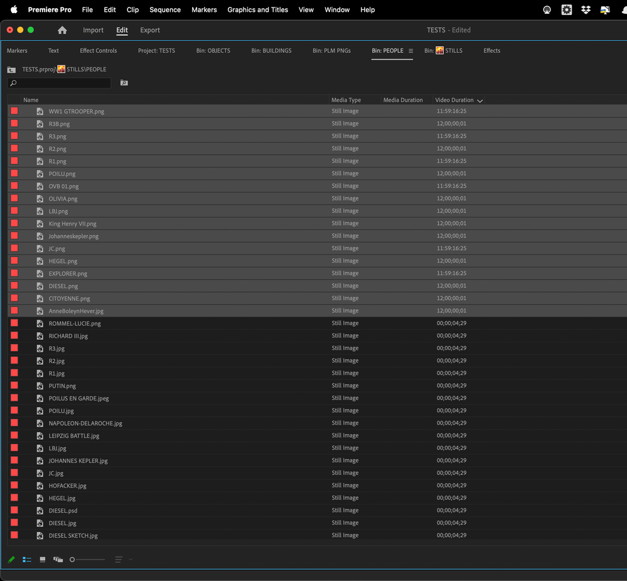The height and width of the screenshot is (581, 627).
Task: Click the Video Duration sort arrow
Action: click(x=480, y=100)
